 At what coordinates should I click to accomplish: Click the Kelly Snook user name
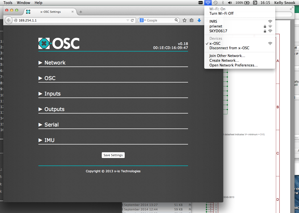click(x=285, y=3)
